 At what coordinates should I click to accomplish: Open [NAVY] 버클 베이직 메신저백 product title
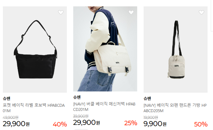104,107
